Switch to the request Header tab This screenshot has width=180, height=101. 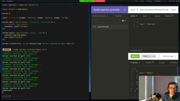[x=169, y=16]
